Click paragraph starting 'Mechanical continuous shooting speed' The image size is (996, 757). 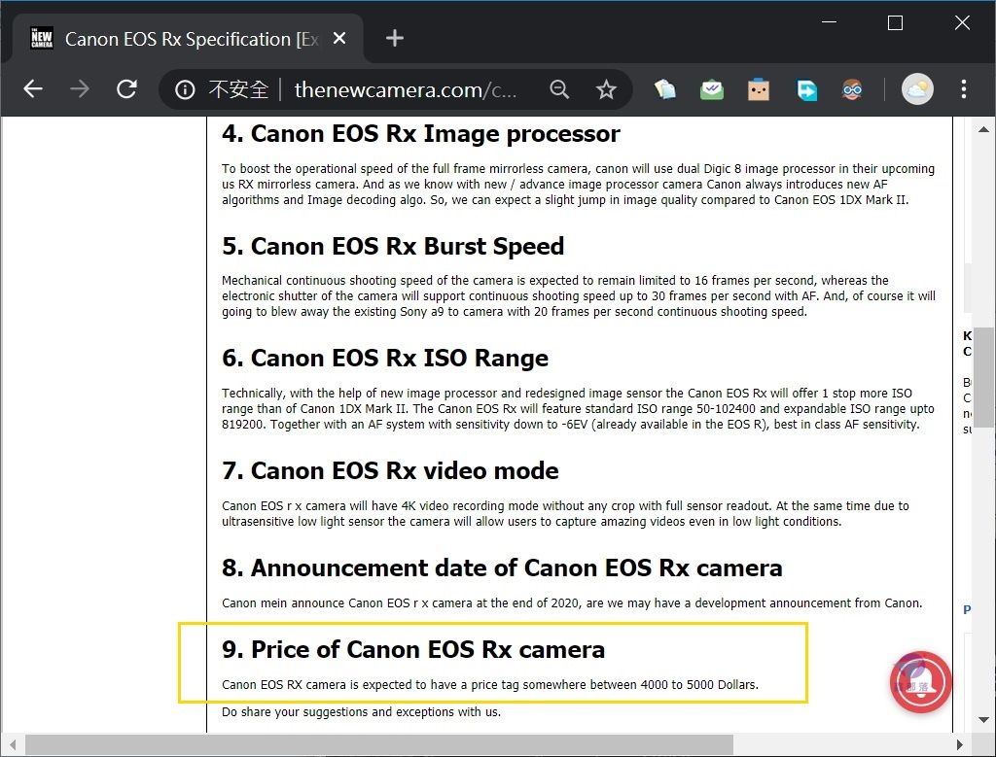pyautogui.click(x=578, y=295)
